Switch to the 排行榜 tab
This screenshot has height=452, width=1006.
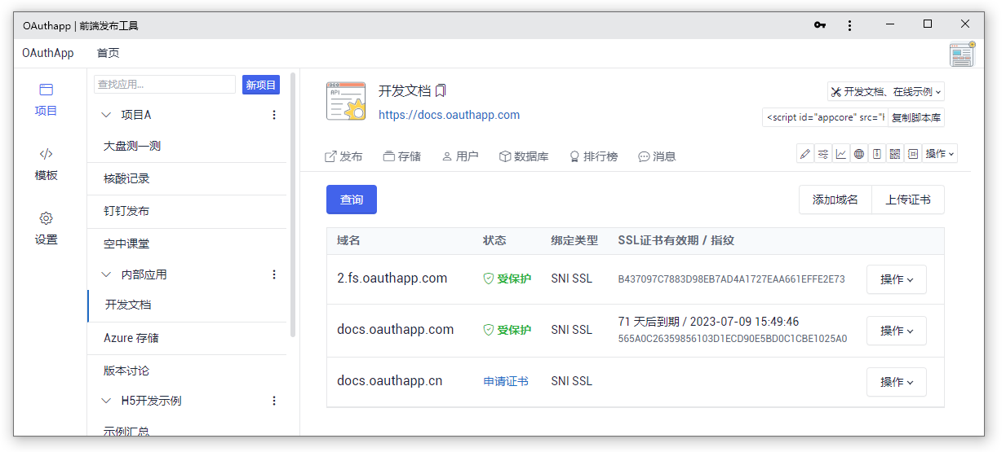click(x=593, y=156)
